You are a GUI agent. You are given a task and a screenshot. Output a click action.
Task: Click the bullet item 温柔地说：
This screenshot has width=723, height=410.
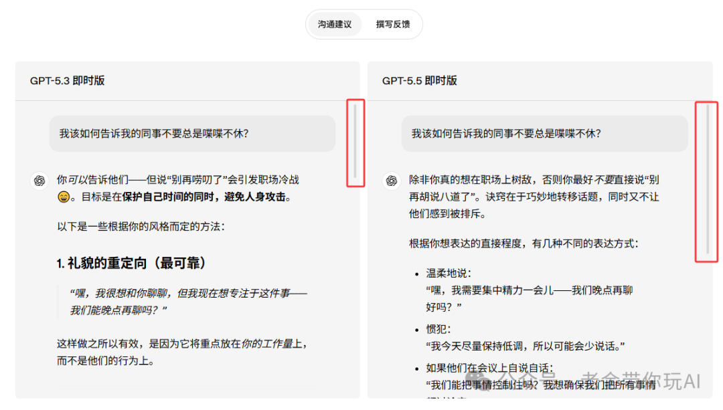(449, 273)
